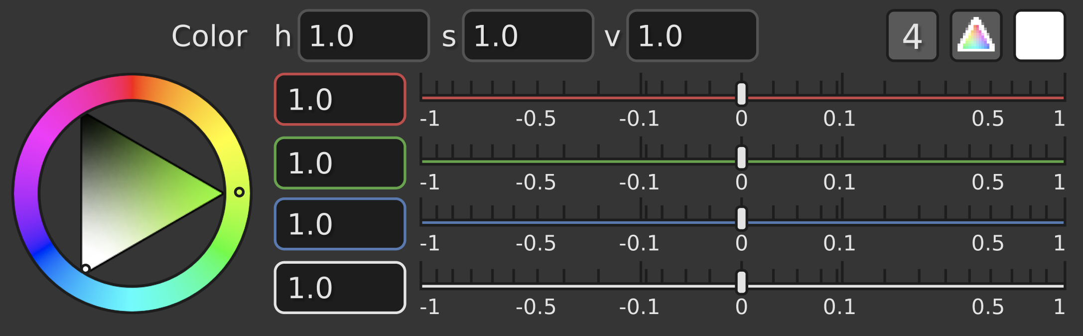Image resolution: width=1083 pixels, height=336 pixels.
Task: Click the white master slider handle
Action: (741, 282)
